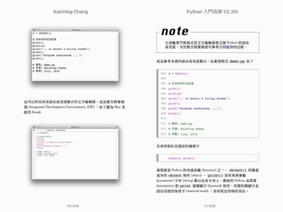Click the 'note' heading

click(175, 31)
